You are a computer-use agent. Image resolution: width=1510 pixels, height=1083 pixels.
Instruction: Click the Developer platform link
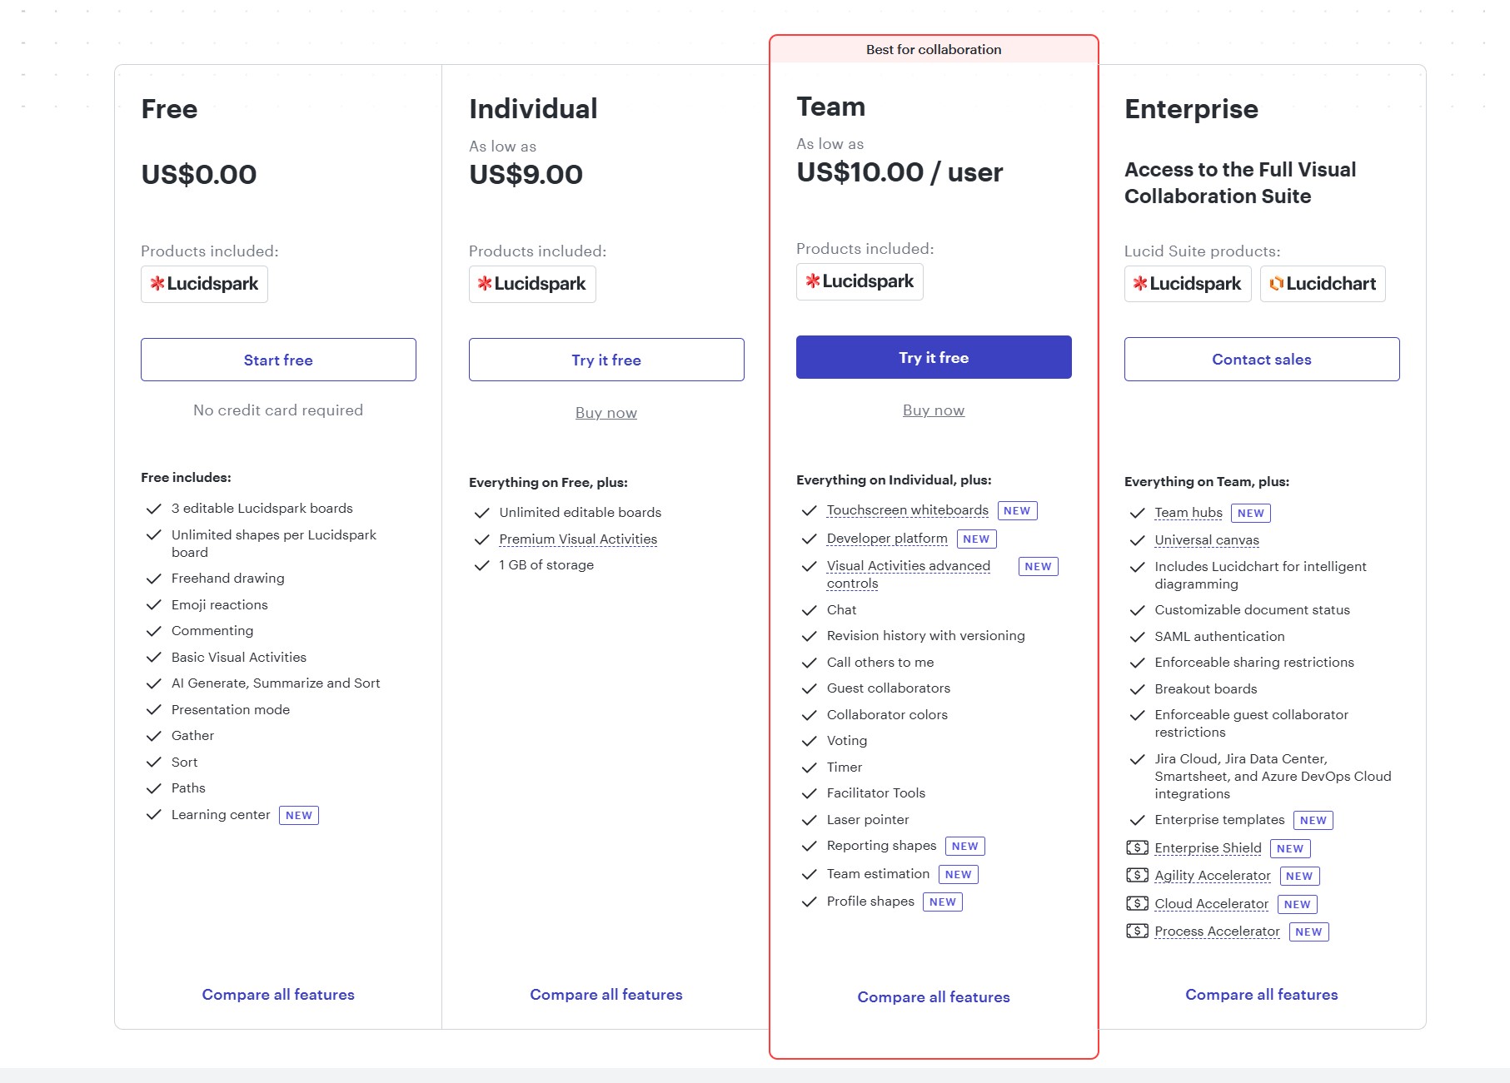[887, 539]
